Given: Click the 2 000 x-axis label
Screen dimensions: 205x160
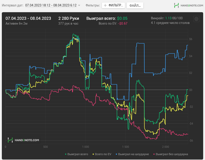Looking at the screenshot, I should coord(165,147).
